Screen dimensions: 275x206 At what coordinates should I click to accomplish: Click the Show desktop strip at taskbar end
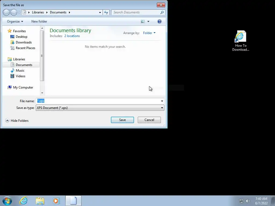273,201
